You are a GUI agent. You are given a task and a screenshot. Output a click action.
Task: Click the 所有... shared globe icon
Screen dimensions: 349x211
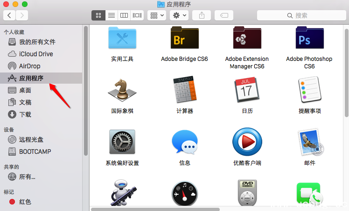12,177
